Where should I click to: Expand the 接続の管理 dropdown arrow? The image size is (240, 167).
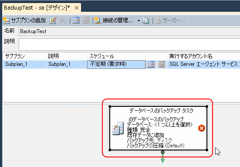(x=139, y=20)
